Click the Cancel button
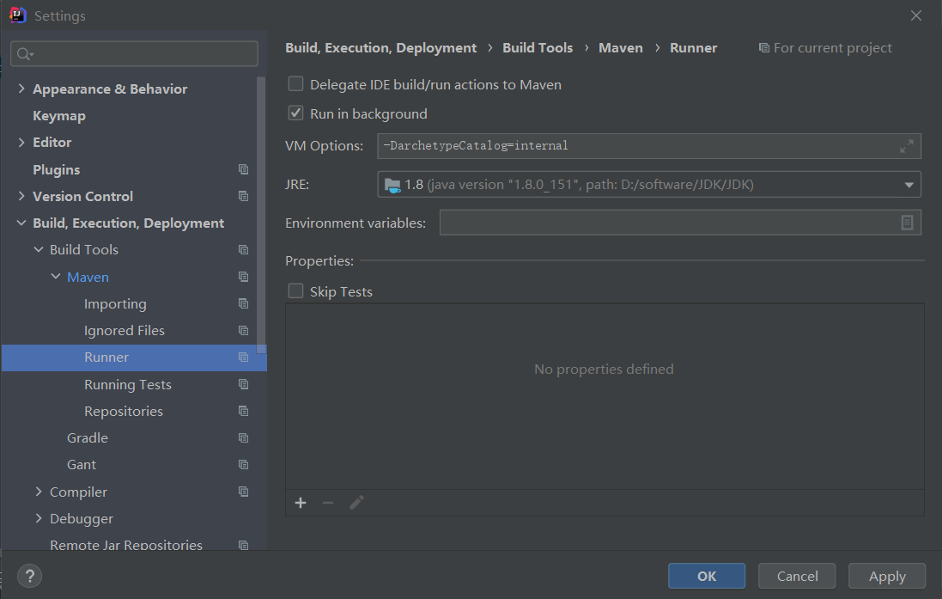Viewport: 942px width, 599px height. pyautogui.click(x=797, y=576)
